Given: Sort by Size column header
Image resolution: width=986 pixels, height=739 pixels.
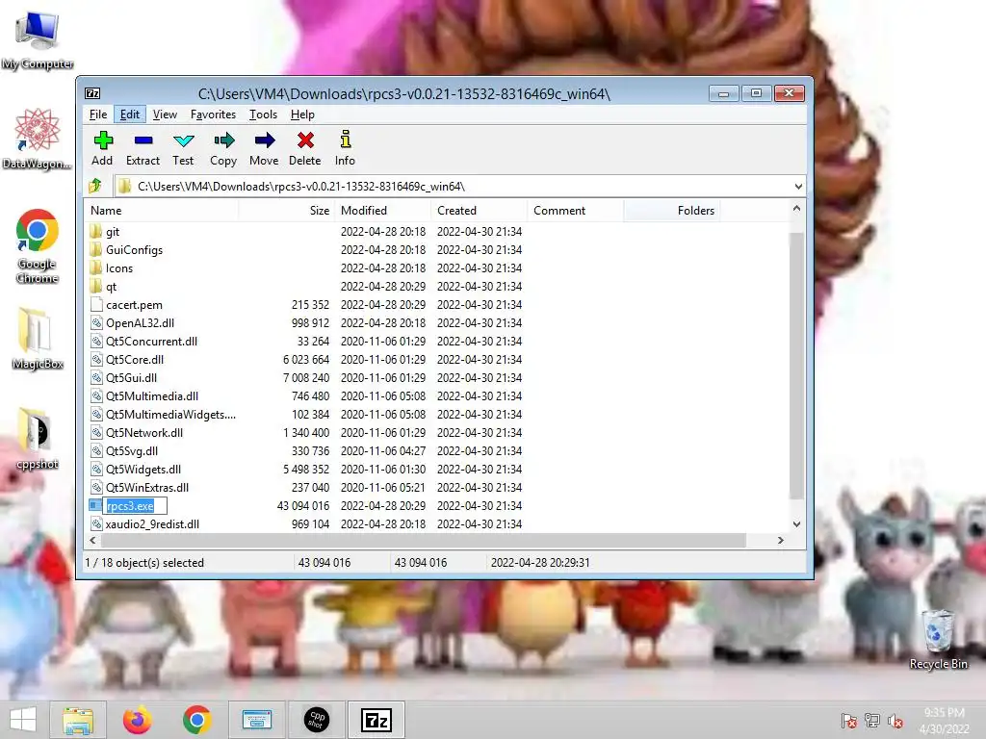Looking at the screenshot, I should [x=286, y=211].
